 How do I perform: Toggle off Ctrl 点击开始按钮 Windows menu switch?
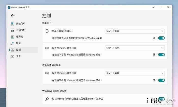click(x=161, y=38)
